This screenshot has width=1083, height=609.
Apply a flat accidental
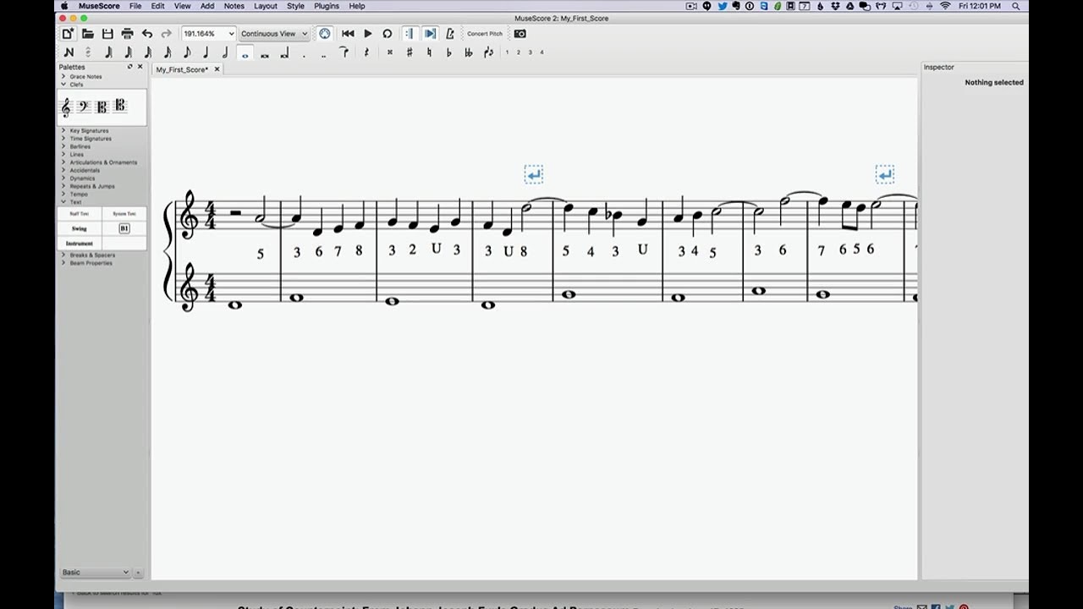click(x=448, y=52)
